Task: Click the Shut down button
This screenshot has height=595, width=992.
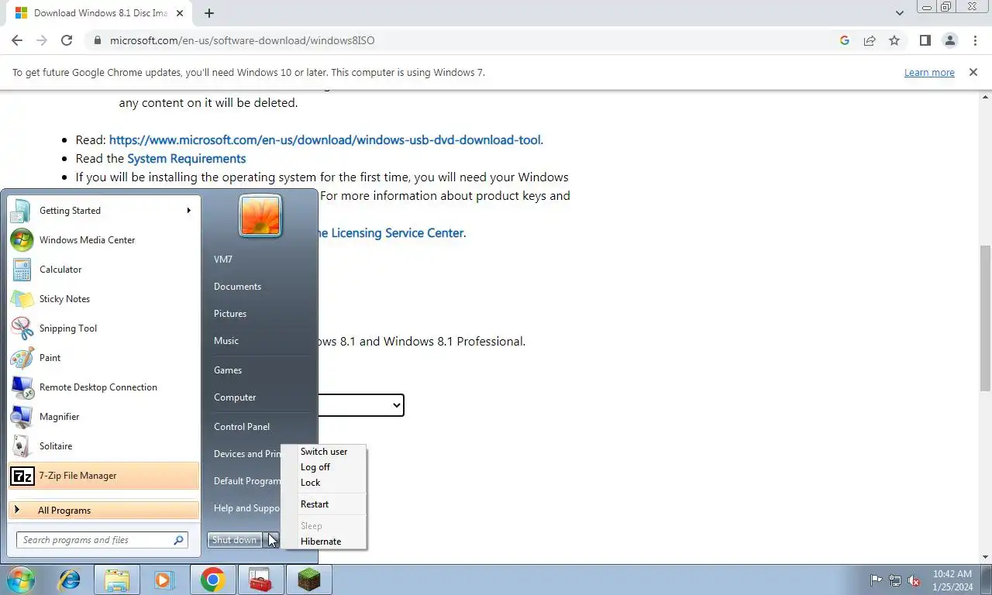Action: point(234,540)
